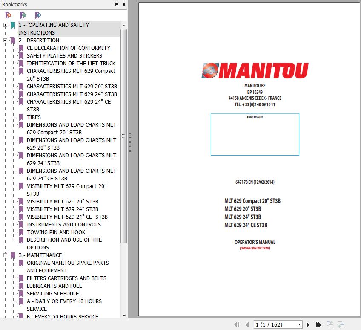Click the 647178 EN (12/02/2014) reference text

[x=255, y=182]
